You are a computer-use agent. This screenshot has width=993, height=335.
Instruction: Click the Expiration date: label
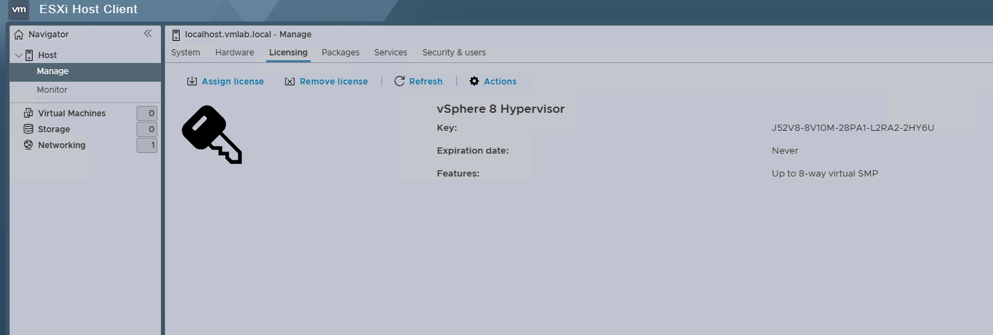pyautogui.click(x=473, y=151)
